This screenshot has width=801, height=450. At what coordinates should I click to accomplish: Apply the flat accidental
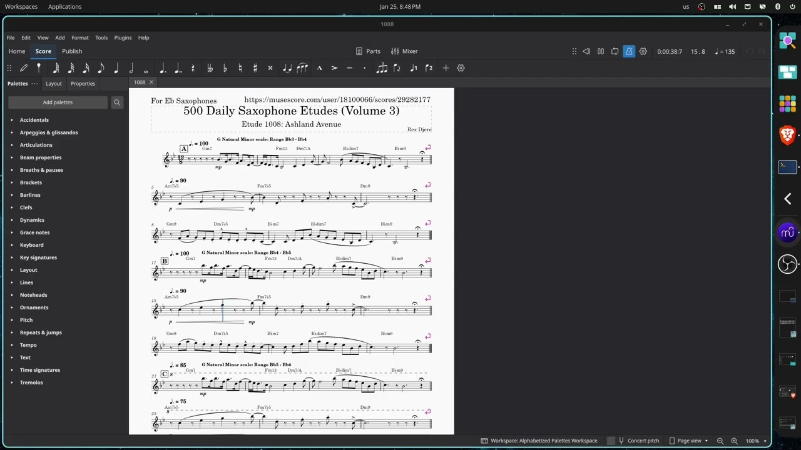[x=225, y=68]
